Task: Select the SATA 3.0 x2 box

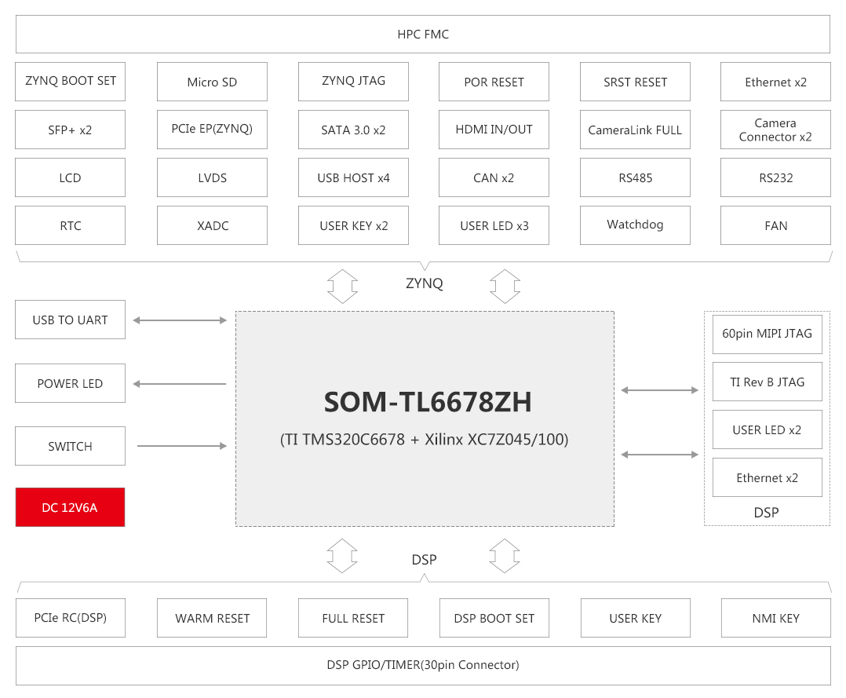Action: click(353, 130)
